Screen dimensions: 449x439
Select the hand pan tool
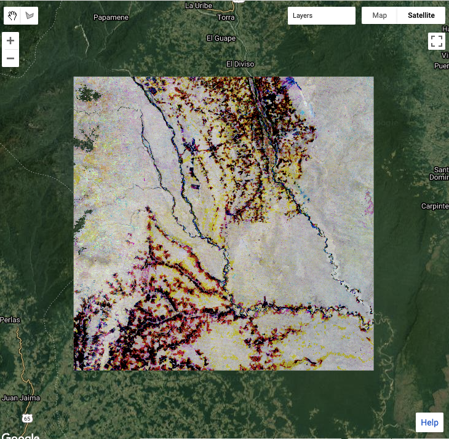(13, 15)
